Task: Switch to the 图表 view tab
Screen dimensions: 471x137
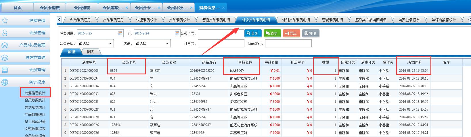Action: click(91, 52)
